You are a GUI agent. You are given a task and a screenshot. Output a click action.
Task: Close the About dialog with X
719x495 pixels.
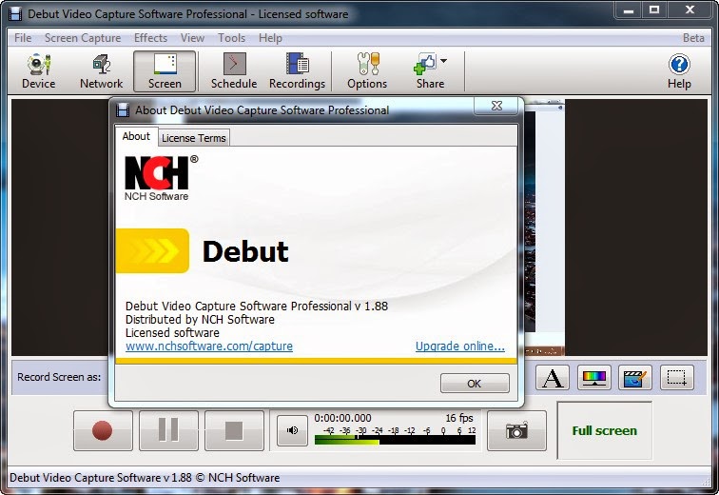496,106
